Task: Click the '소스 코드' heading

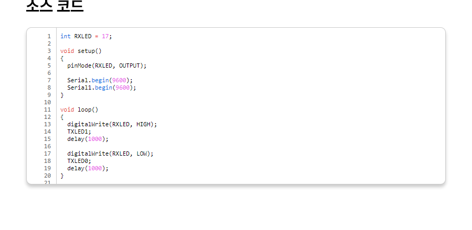Action: 55,6
